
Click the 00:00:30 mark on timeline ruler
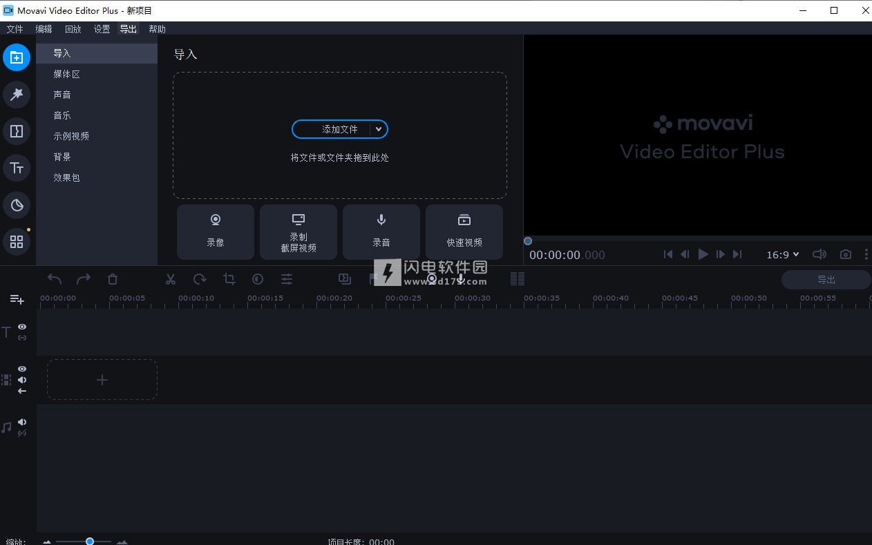tap(473, 298)
